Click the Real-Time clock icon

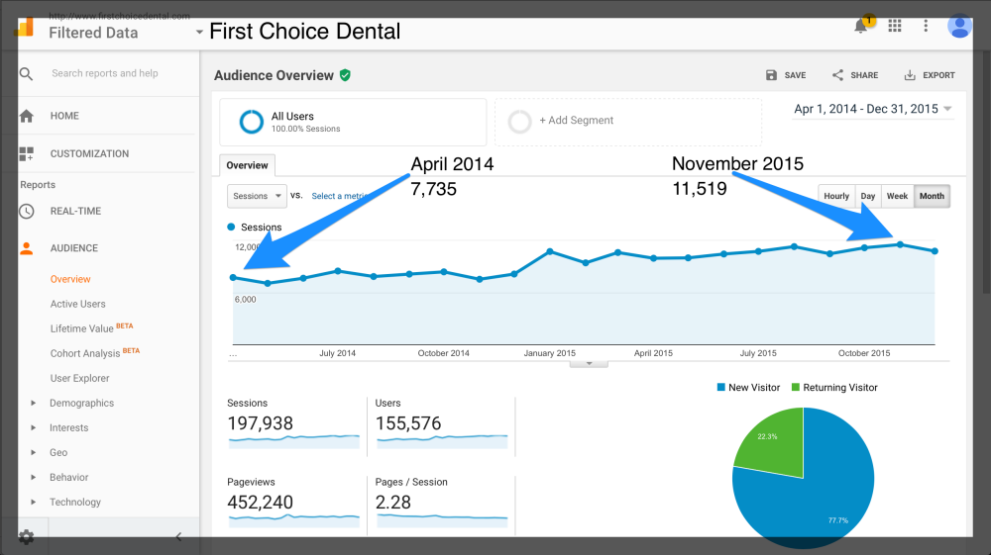click(x=27, y=212)
